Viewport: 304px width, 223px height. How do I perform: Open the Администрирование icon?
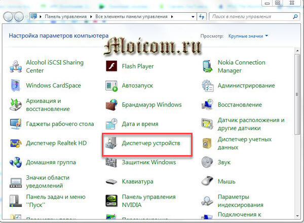point(207,86)
